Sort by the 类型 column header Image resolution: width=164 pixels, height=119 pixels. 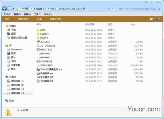pos(110,24)
